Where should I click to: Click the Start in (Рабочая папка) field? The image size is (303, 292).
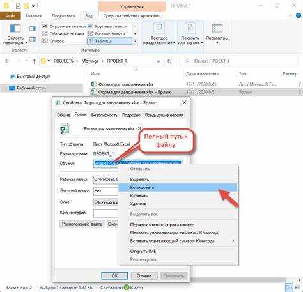tap(105, 180)
